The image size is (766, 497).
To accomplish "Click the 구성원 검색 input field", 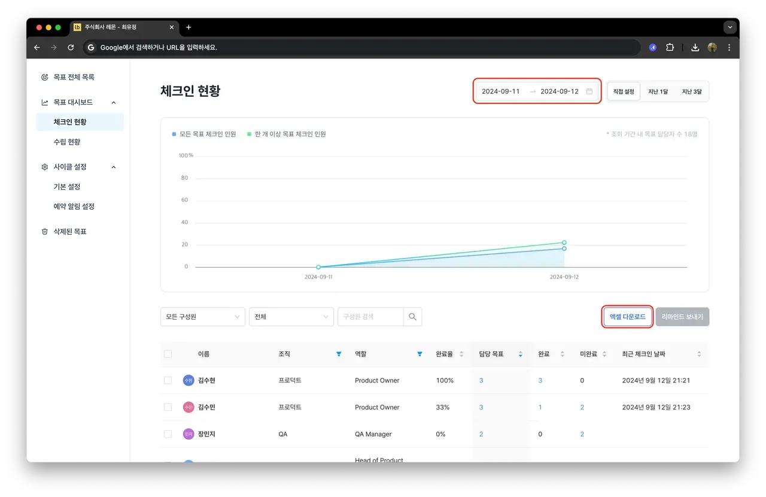I will [370, 317].
